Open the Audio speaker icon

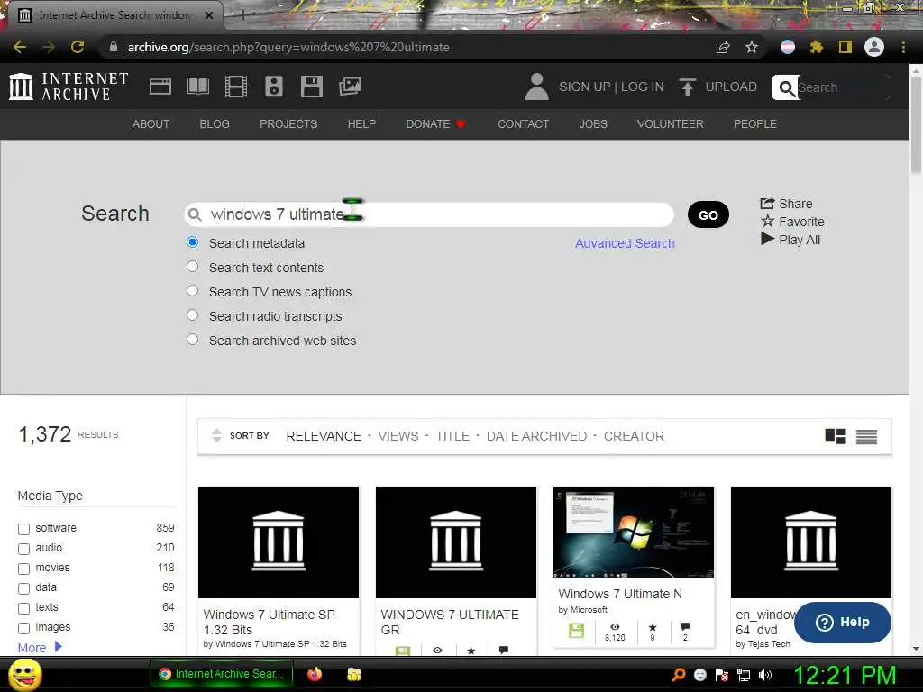[x=274, y=86]
